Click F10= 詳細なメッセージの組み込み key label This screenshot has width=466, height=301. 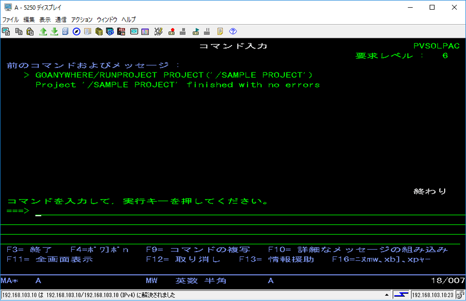tap(358, 250)
